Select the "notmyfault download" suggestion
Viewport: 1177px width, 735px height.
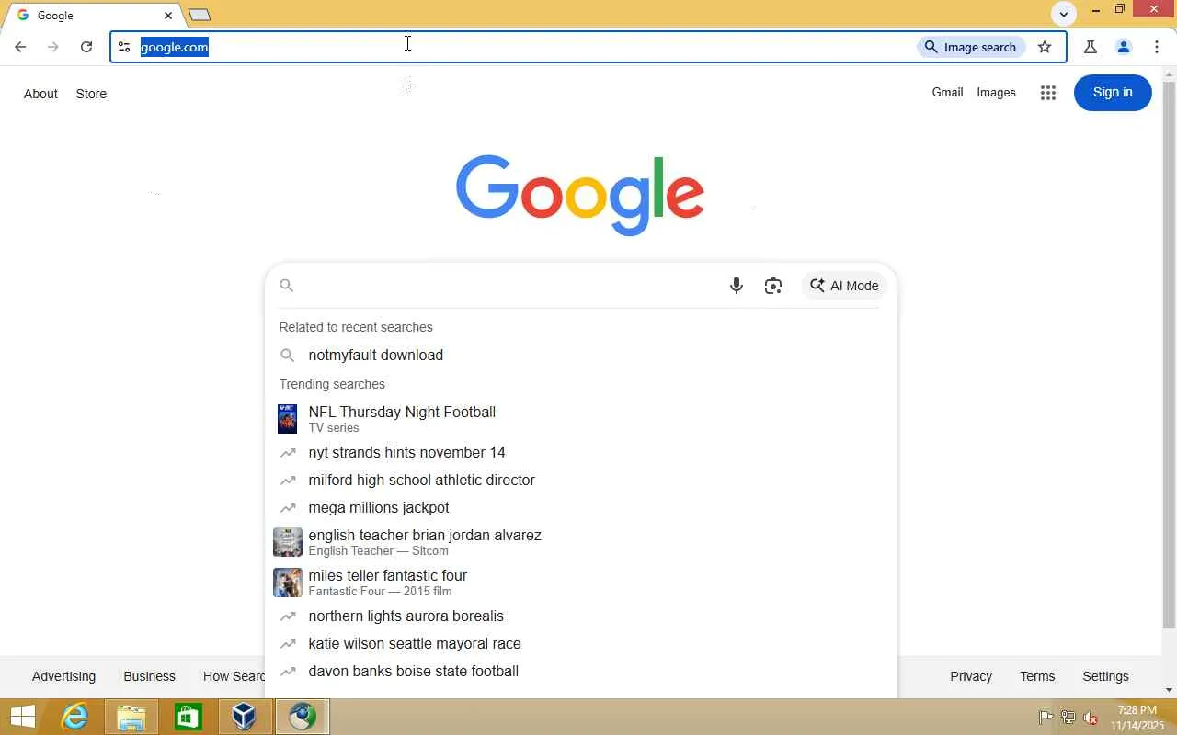[580, 356]
